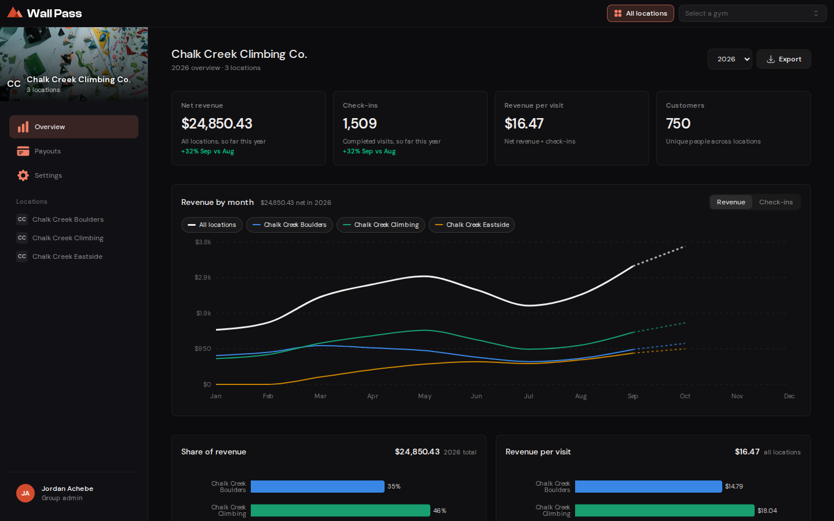Click the Jordan Achebe group admin profile
Image resolution: width=834 pixels, height=521 pixels.
(74, 493)
